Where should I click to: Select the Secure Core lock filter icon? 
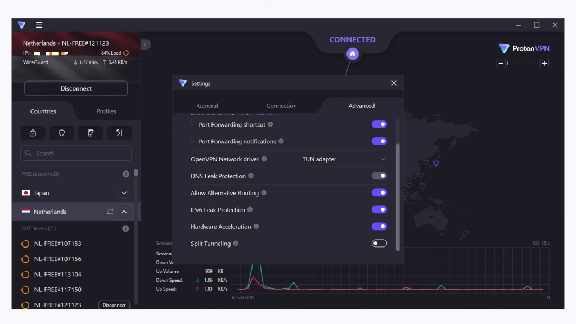click(x=33, y=133)
